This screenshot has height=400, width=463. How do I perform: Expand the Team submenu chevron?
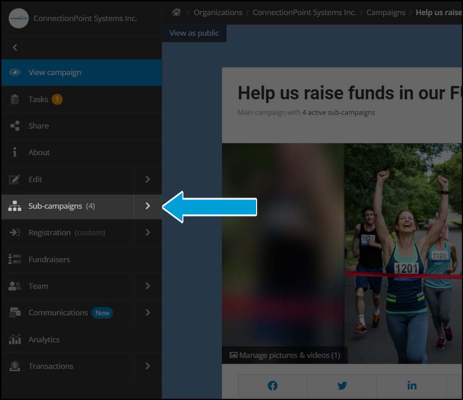coord(147,286)
